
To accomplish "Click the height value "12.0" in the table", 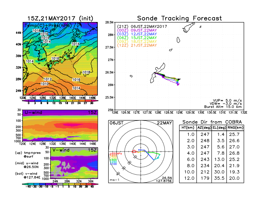I will pyautogui.click(x=189, y=178).
